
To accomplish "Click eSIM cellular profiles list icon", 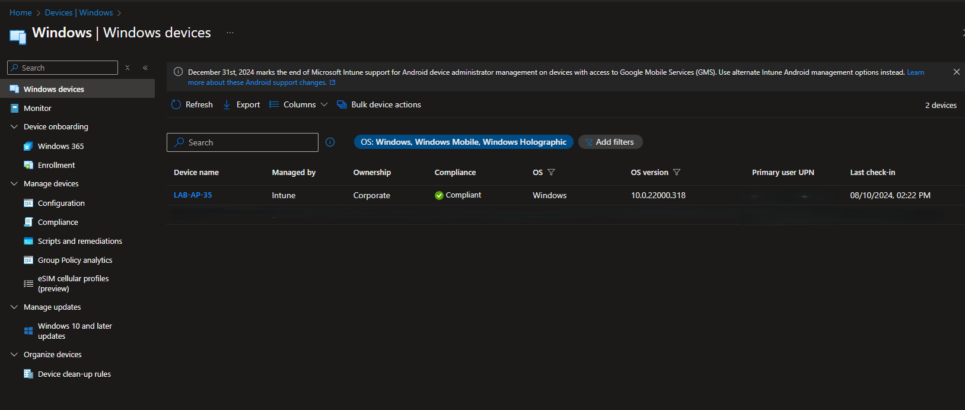I will [x=28, y=284].
